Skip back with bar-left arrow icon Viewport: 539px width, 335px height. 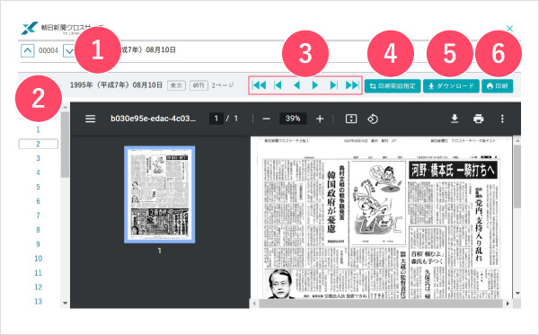pos(278,85)
